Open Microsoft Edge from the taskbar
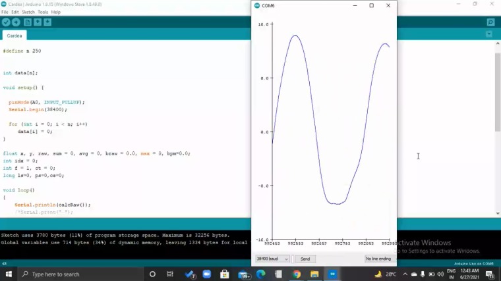501x281 pixels. (x=261, y=274)
